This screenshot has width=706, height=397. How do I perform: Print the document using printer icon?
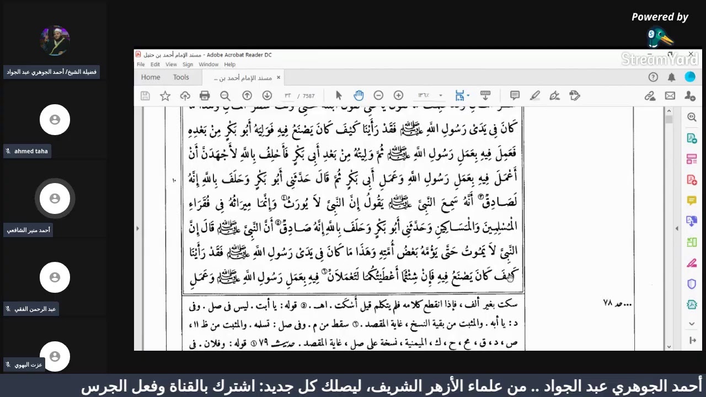click(205, 96)
